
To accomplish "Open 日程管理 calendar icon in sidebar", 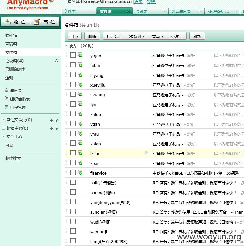I will click(x=7, y=107).
